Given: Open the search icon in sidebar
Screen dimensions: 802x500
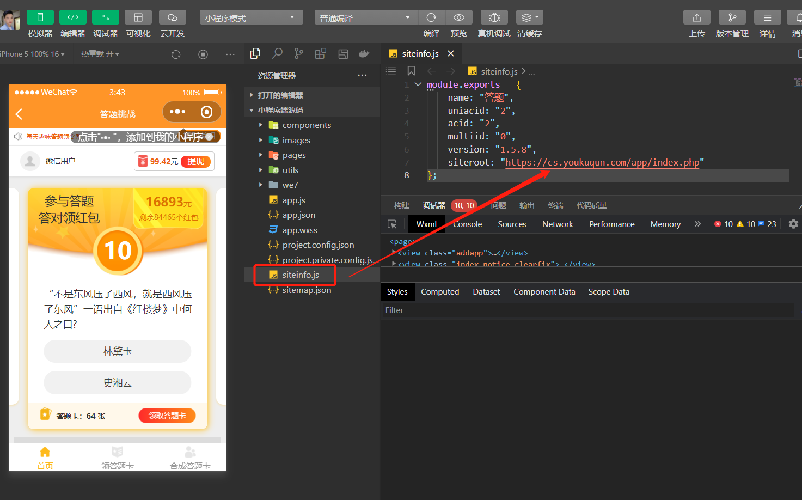Looking at the screenshot, I should click(277, 53).
